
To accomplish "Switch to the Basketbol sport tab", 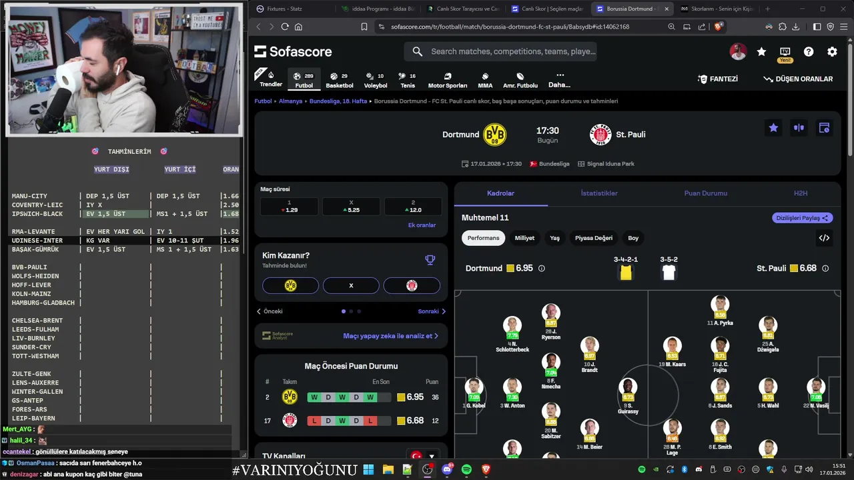I will coord(340,80).
